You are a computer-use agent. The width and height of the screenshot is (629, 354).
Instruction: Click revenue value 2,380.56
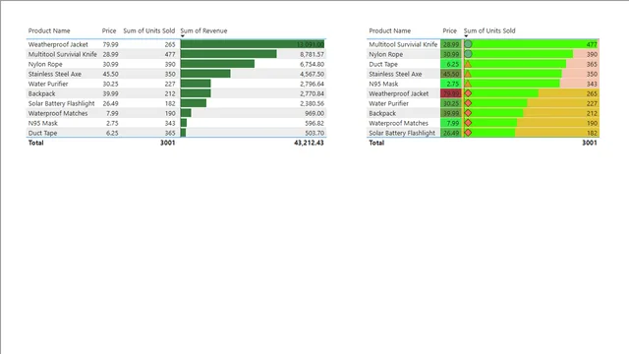point(313,103)
